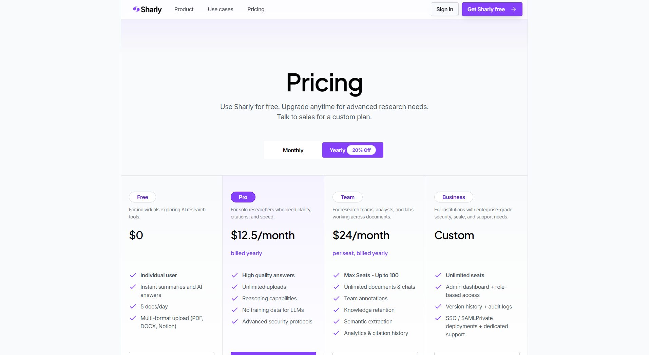The width and height of the screenshot is (649, 355).
Task: Click the Sharly logo icon
Action: coord(136,9)
